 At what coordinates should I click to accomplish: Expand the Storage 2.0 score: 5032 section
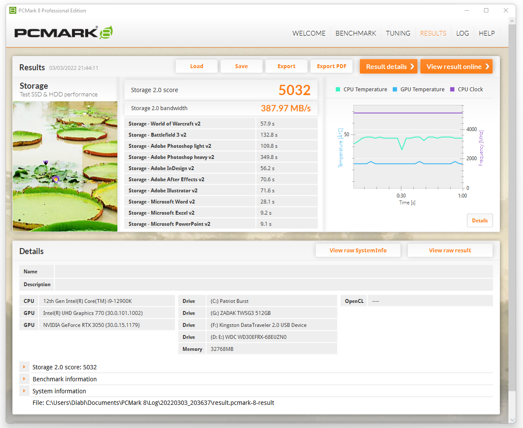24,367
